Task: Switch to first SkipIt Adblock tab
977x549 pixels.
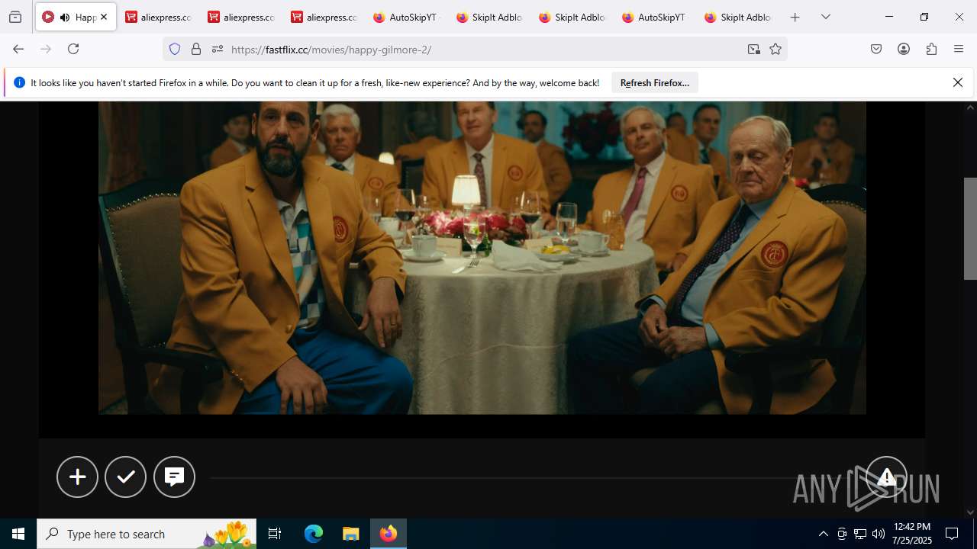Action: pyautogui.click(x=490, y=17)
